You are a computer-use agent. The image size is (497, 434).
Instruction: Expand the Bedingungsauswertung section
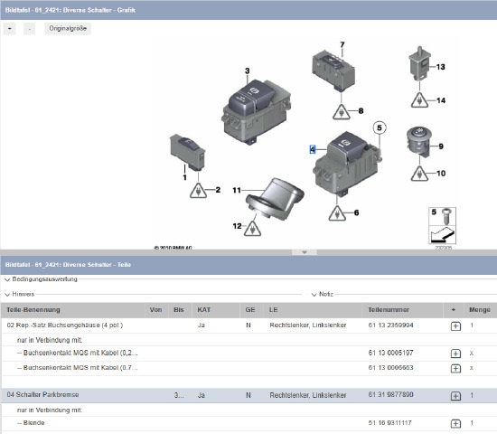click(x=42, y=279)
